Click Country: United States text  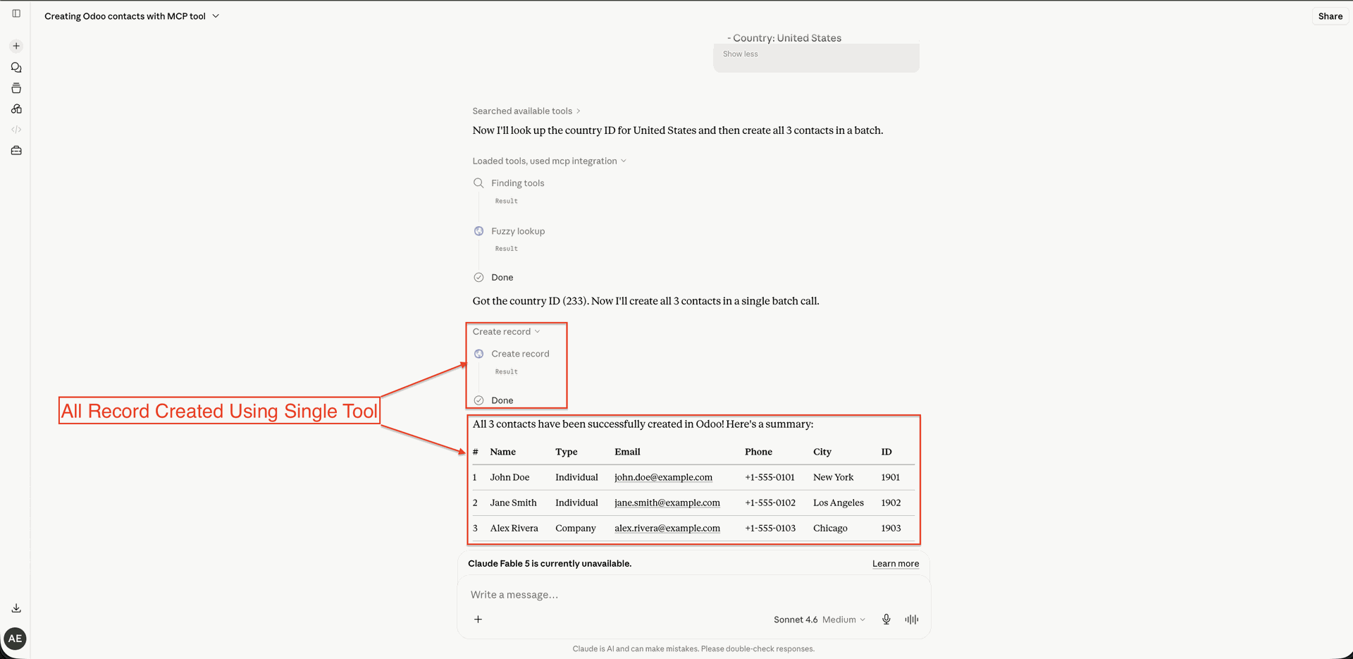click(786, 38)
